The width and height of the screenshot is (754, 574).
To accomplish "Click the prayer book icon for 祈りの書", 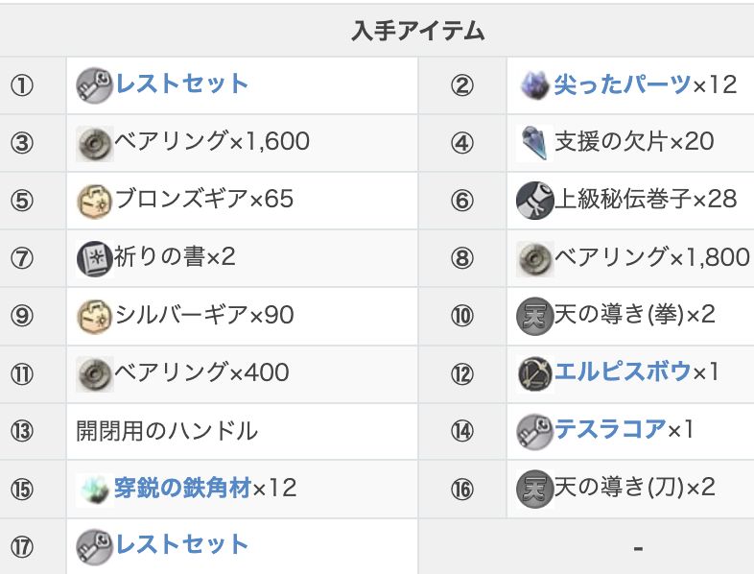I will tap(95, 257).
